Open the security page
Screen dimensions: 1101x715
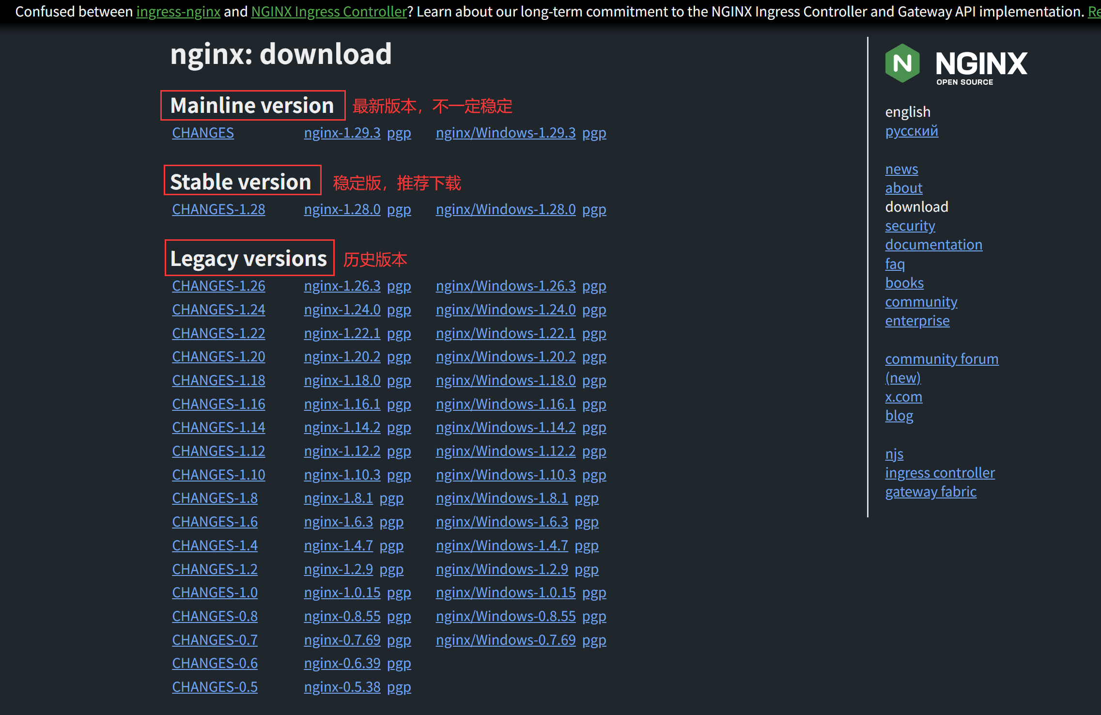(x=910, y=226)
